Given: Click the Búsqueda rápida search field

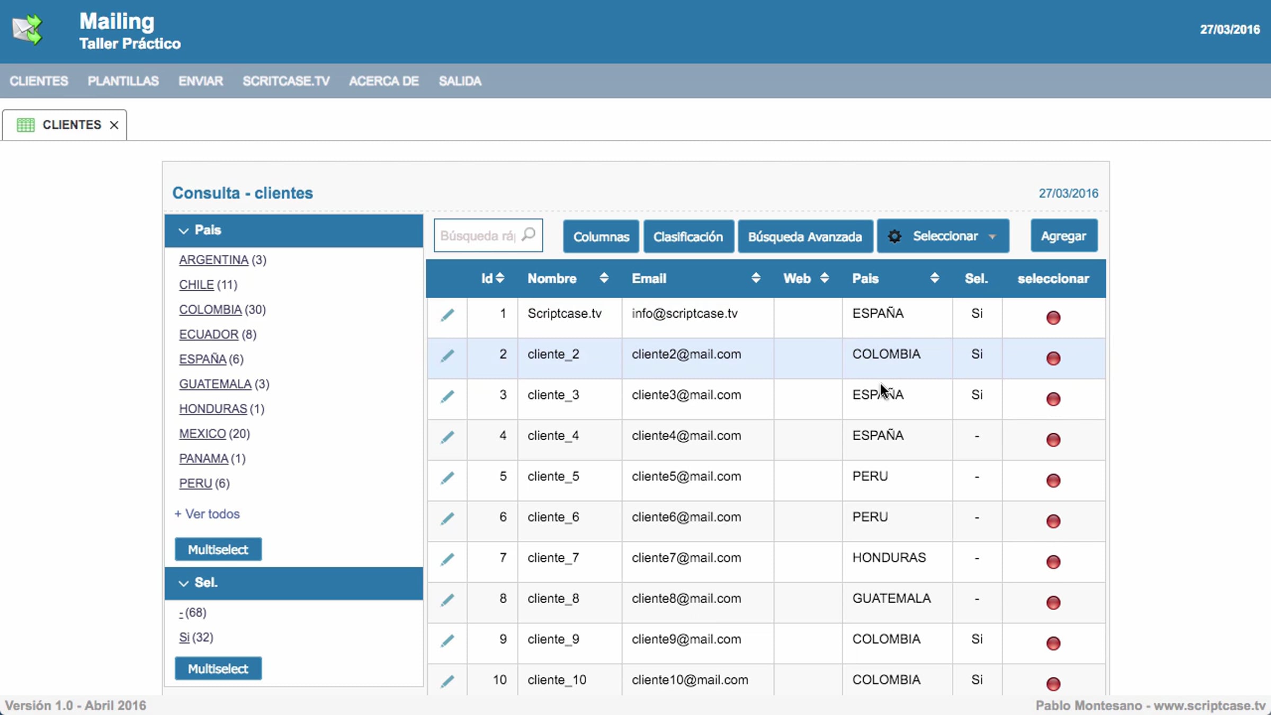Looking at the screenshot, I should 478,236.
